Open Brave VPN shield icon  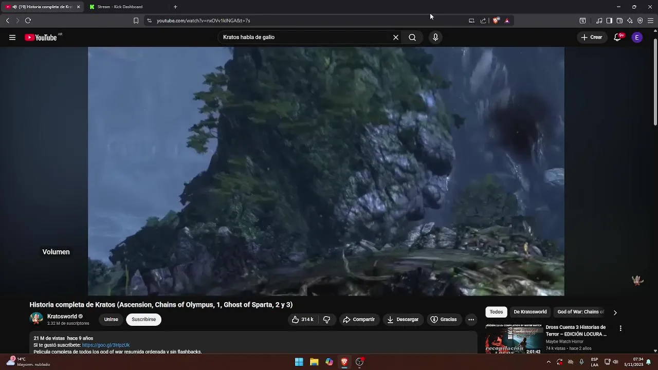640,21
